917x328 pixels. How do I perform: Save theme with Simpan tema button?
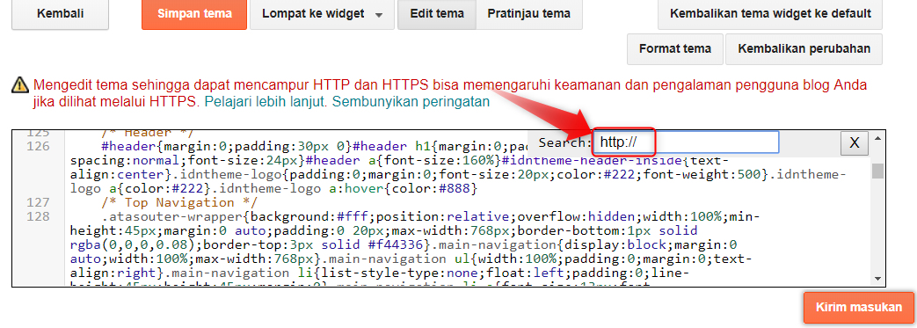click(194, 14)
